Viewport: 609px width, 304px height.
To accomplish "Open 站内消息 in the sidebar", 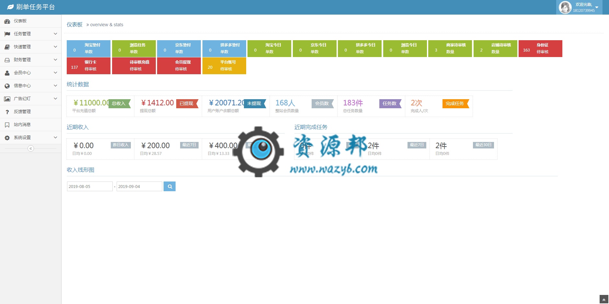I will (x=30, y=124).
